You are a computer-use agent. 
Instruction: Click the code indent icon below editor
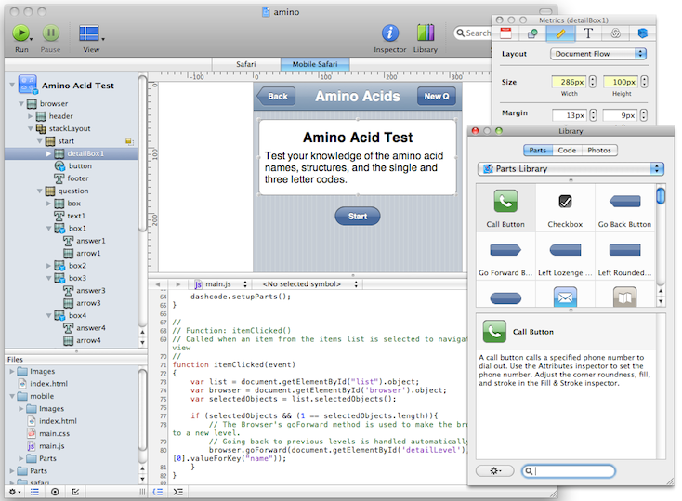[x=177, y=492]
